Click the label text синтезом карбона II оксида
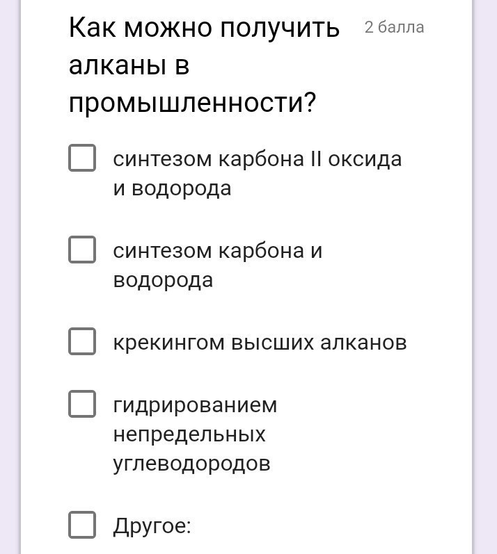 tap(257, 159)
